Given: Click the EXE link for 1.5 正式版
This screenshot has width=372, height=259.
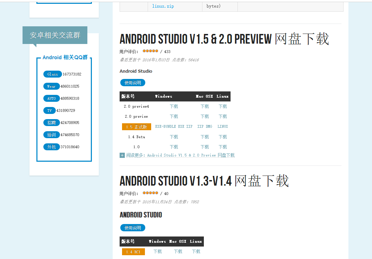Looking at the screenshot, I should coord(181,126).
